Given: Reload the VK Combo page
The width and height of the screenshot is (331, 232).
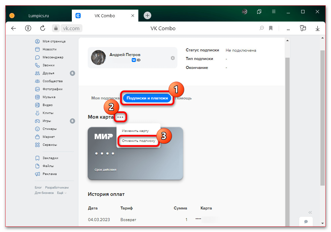Looking at the screenshot, I should point(43,28).
